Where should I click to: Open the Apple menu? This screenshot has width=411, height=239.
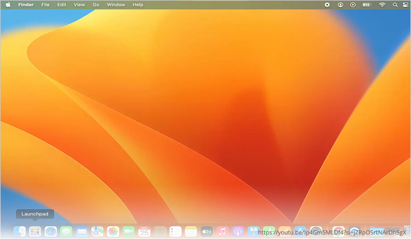(x=8, y=5)
